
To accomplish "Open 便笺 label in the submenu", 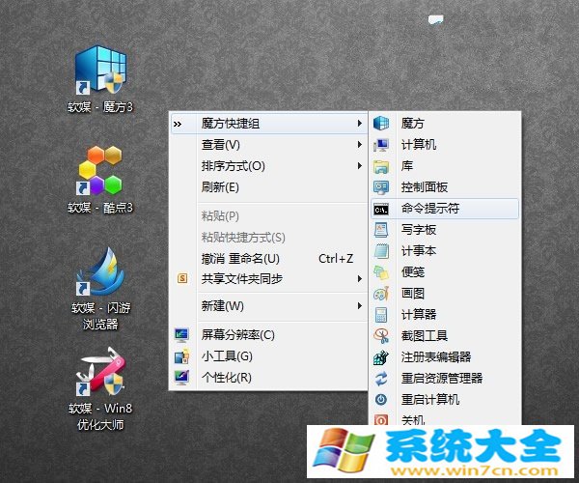I will [413, 272].
